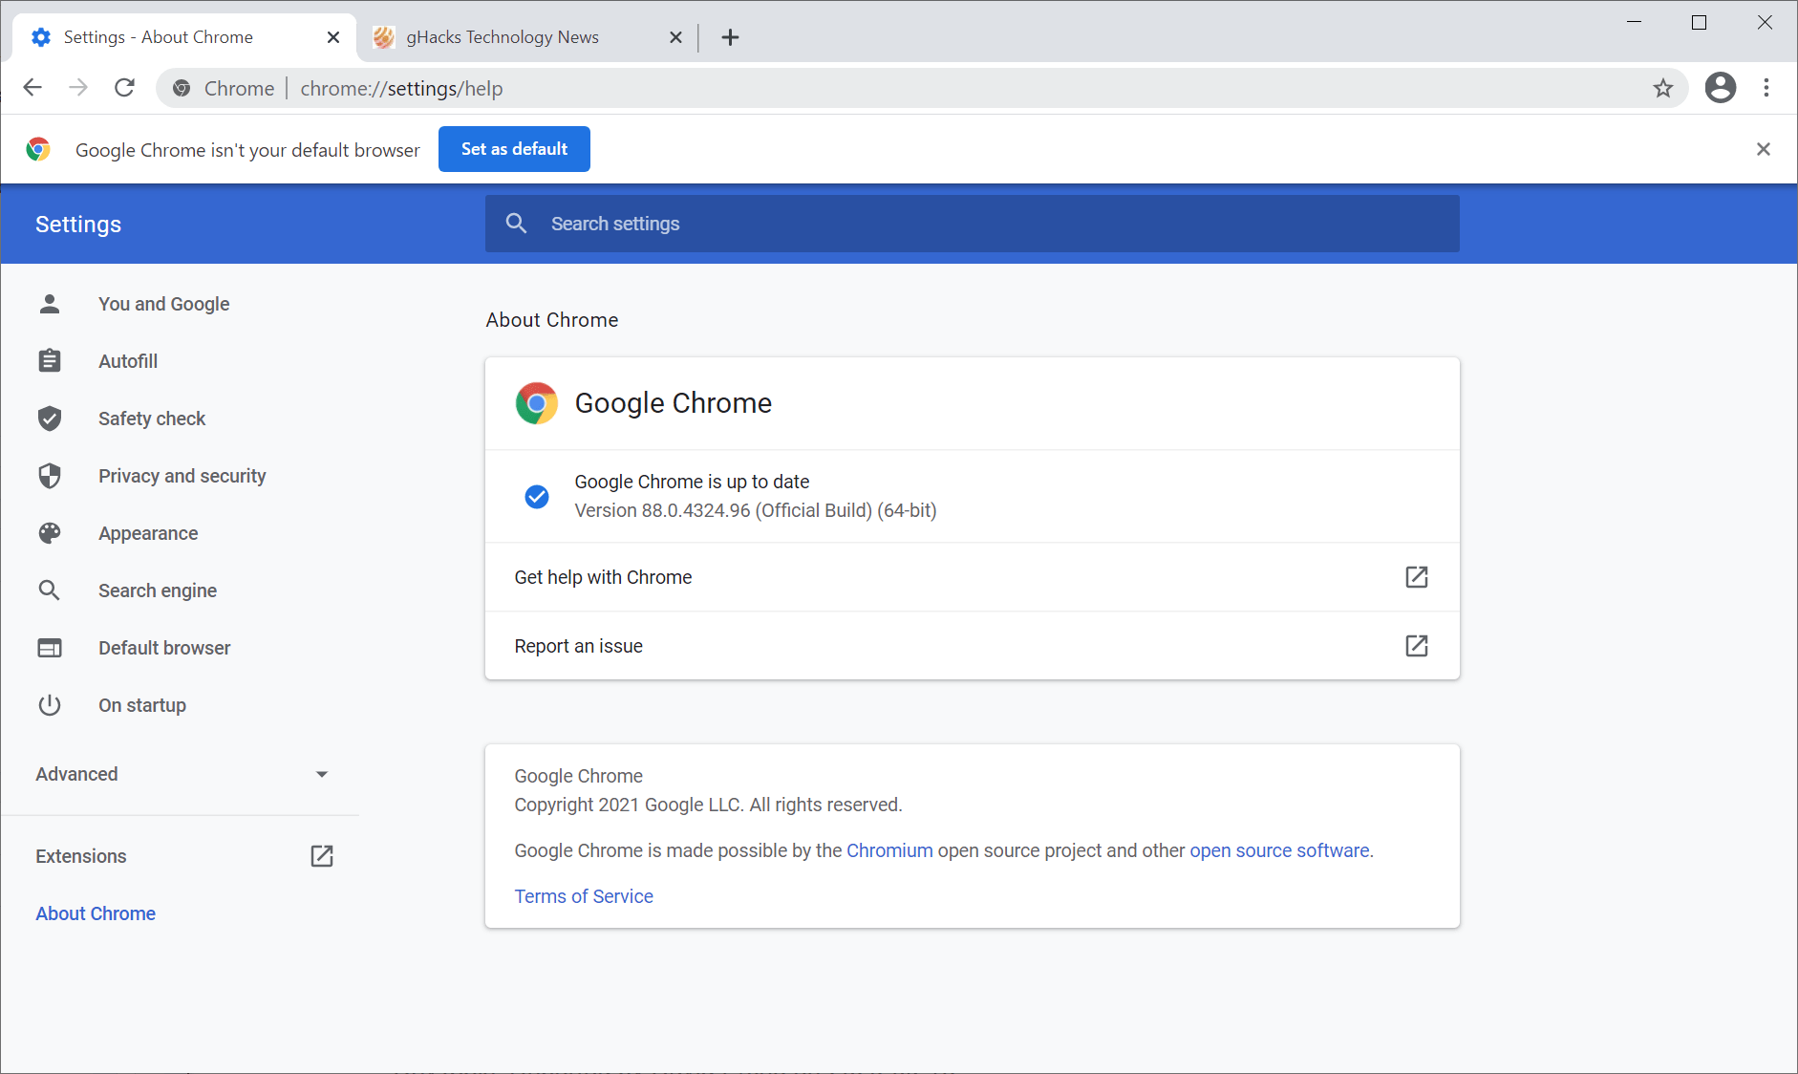Click the Appearance palette icon
The image size is (1798, 1074).
(50, 533)
